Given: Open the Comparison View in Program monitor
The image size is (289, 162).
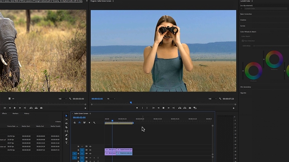Looking at the screenshot, I should 195,108.
